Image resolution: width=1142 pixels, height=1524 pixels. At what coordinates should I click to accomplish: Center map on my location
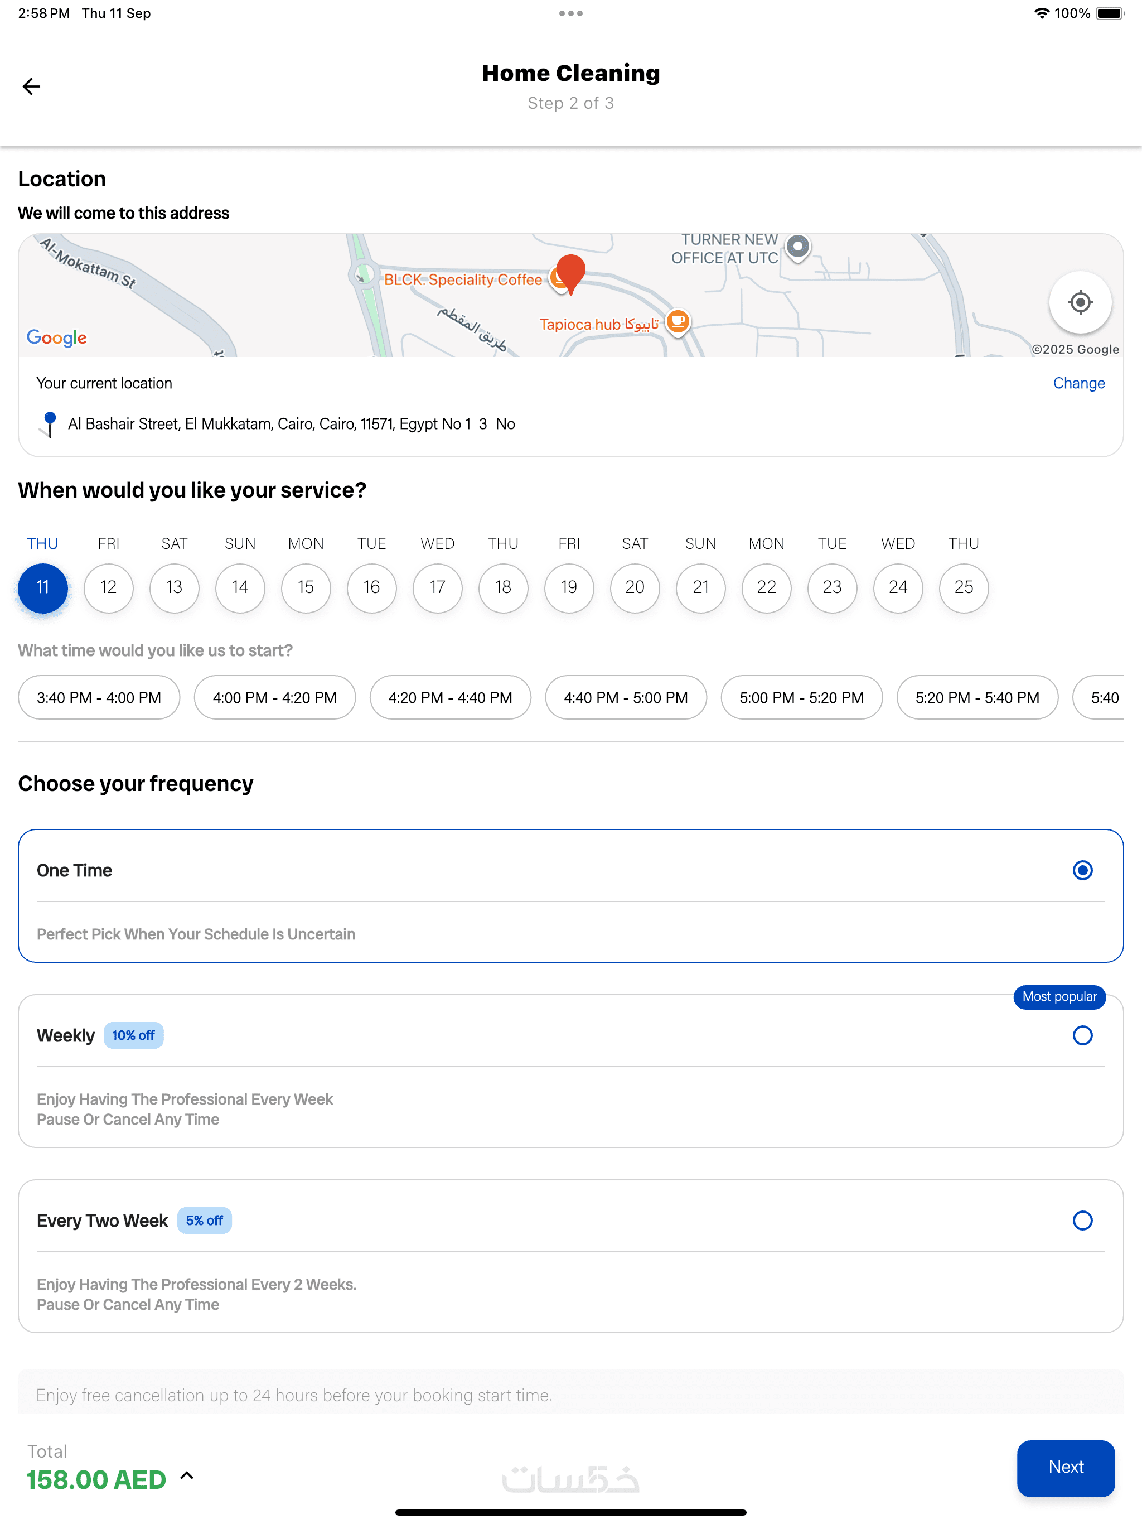[1080, 302]
